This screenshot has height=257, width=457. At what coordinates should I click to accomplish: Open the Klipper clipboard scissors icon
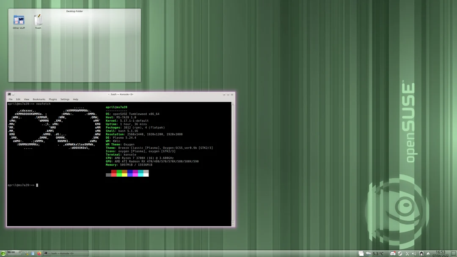click(407, 253)
